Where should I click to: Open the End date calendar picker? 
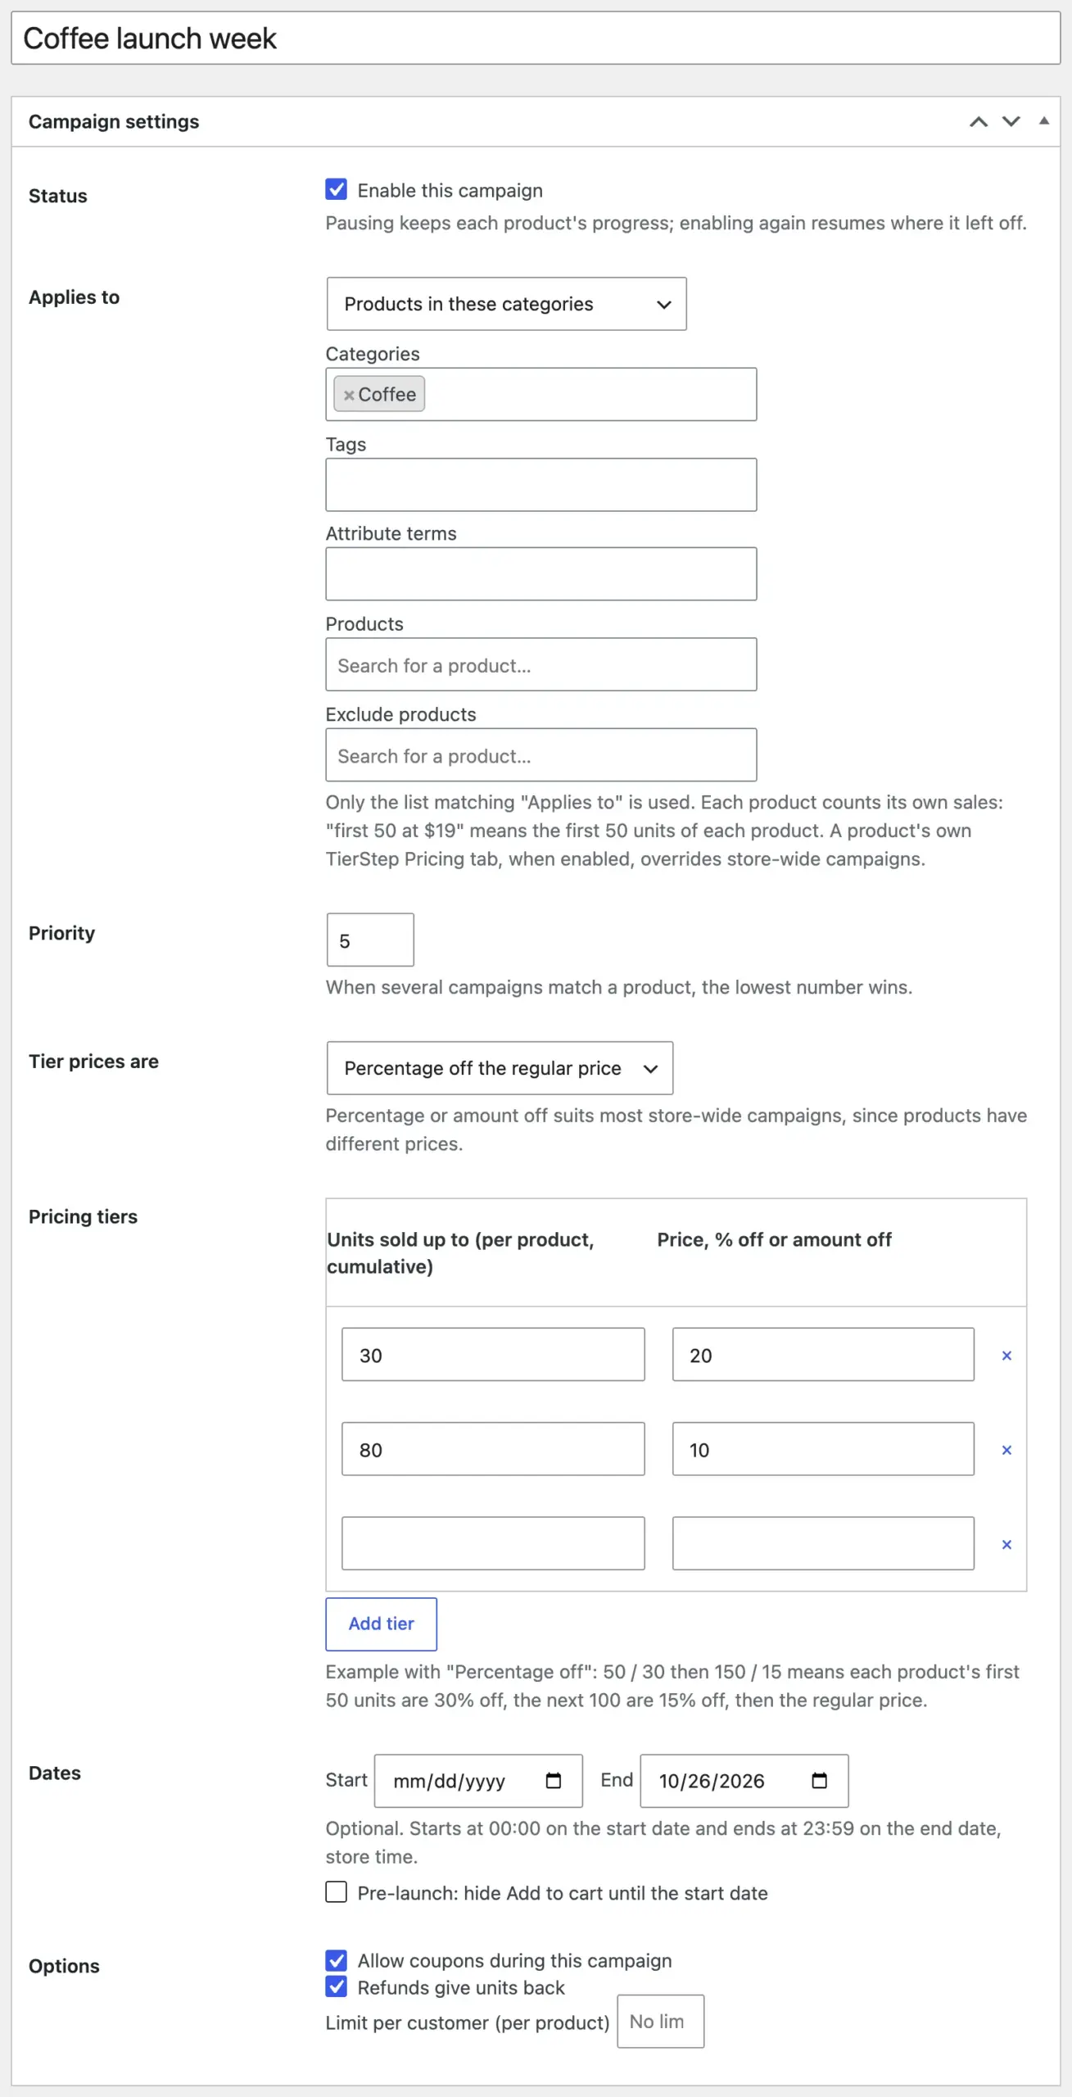point(819,1781)
